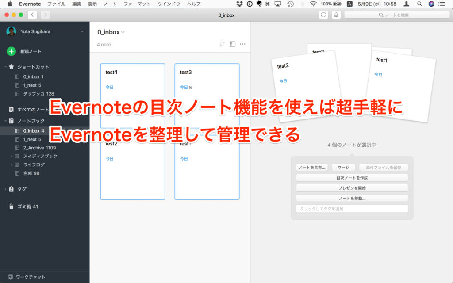Click the Siri icon in menu bar

(x=431, y=4)
